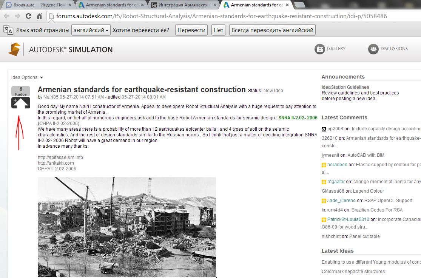Click the SNRA II-2.02-2006 green link
The image size is (421, 278).
[x=298, y=118]
